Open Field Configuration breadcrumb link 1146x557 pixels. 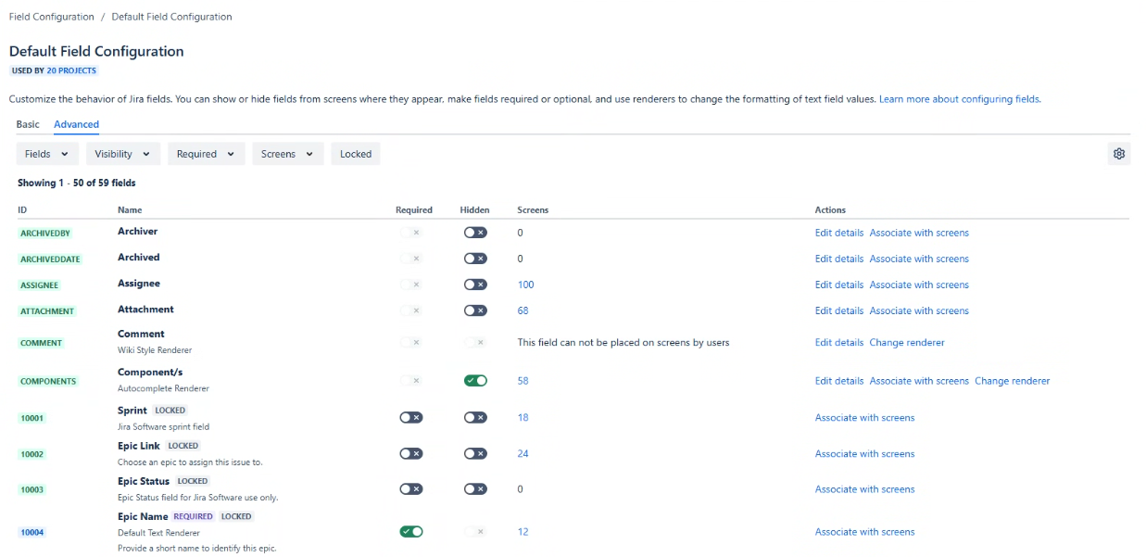coord(51,17)
